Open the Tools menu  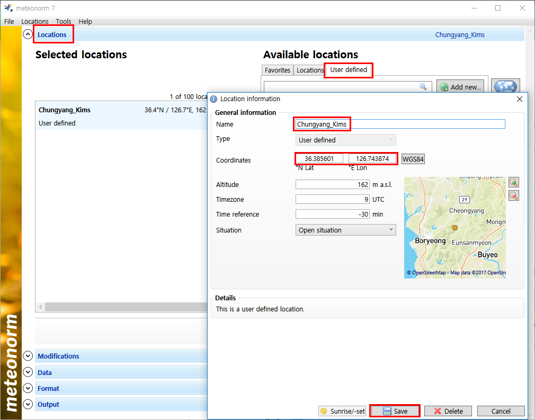(x=64, y=22)
